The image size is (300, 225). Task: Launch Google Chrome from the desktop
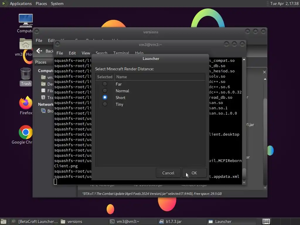coord(25,135)
